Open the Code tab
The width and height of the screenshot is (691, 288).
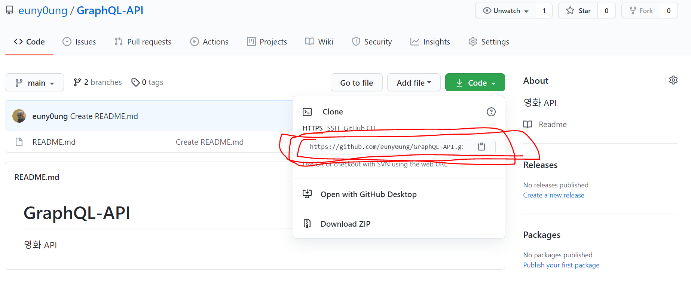pyautogui.click(x=29, y=42)
